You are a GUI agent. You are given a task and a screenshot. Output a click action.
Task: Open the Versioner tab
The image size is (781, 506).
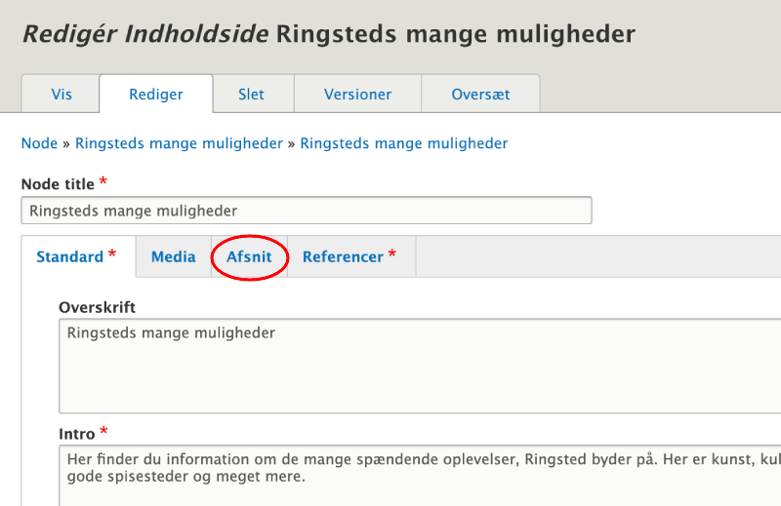(x=357, y=95)
